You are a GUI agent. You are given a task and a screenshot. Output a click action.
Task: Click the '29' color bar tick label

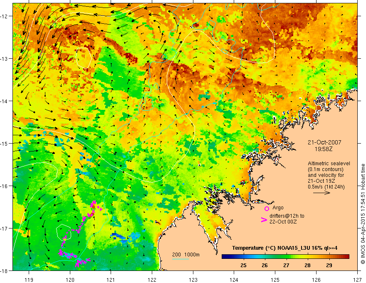(329, 265)
